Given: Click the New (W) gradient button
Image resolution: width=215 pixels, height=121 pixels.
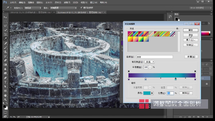Looking at the screenshot, I should point(191,57).
